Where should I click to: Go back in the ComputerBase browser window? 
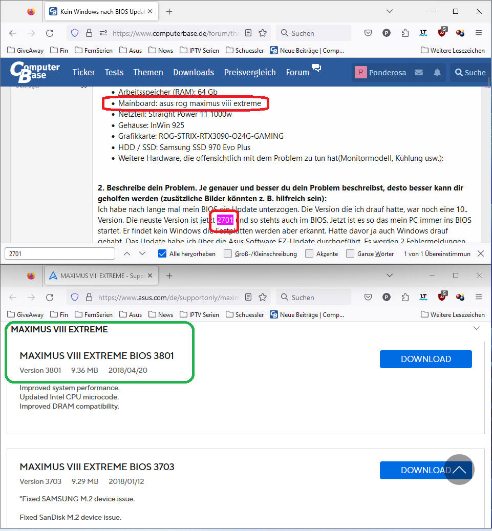13,33
